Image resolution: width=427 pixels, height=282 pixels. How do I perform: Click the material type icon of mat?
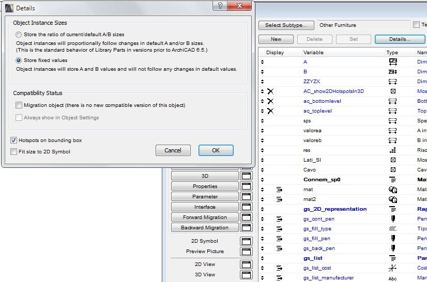(393, 190)
